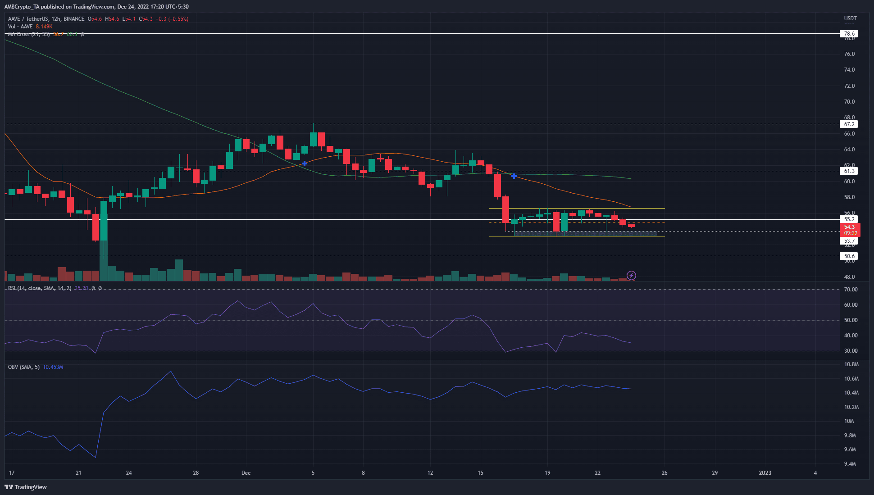Click the blue MA cross marker near Dec 5
The width and height of the screenshot is (874, 495).
305,163
